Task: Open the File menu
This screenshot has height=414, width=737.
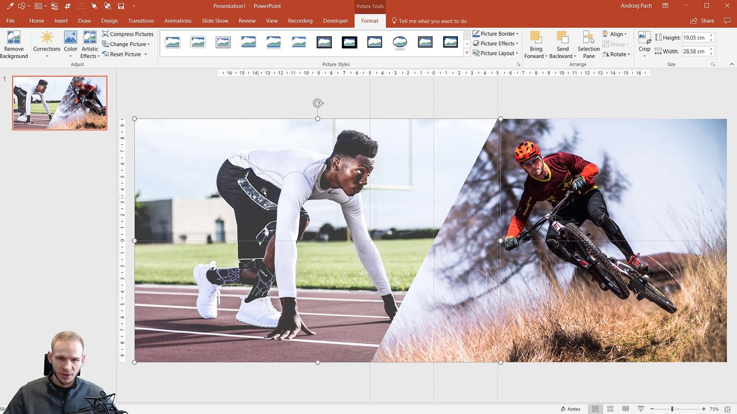Action: [10, 21]
